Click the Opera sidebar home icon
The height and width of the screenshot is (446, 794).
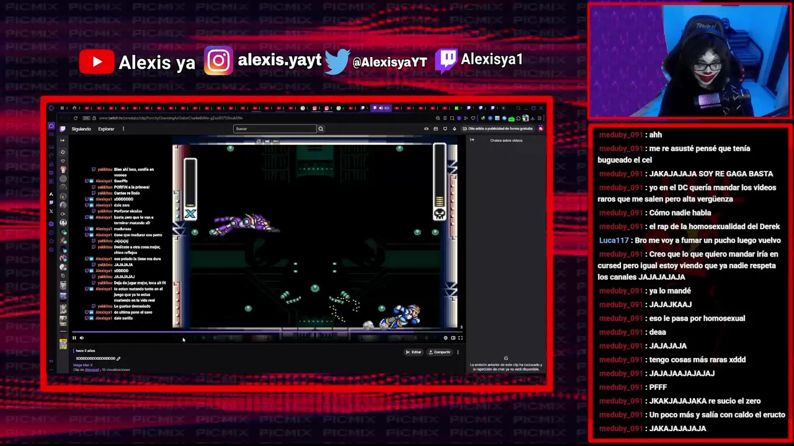click(x=51, y=126)
